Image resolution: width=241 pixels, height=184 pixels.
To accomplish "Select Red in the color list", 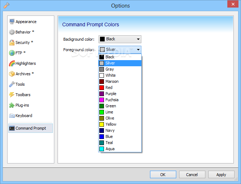I will click(x=120, y=87).
